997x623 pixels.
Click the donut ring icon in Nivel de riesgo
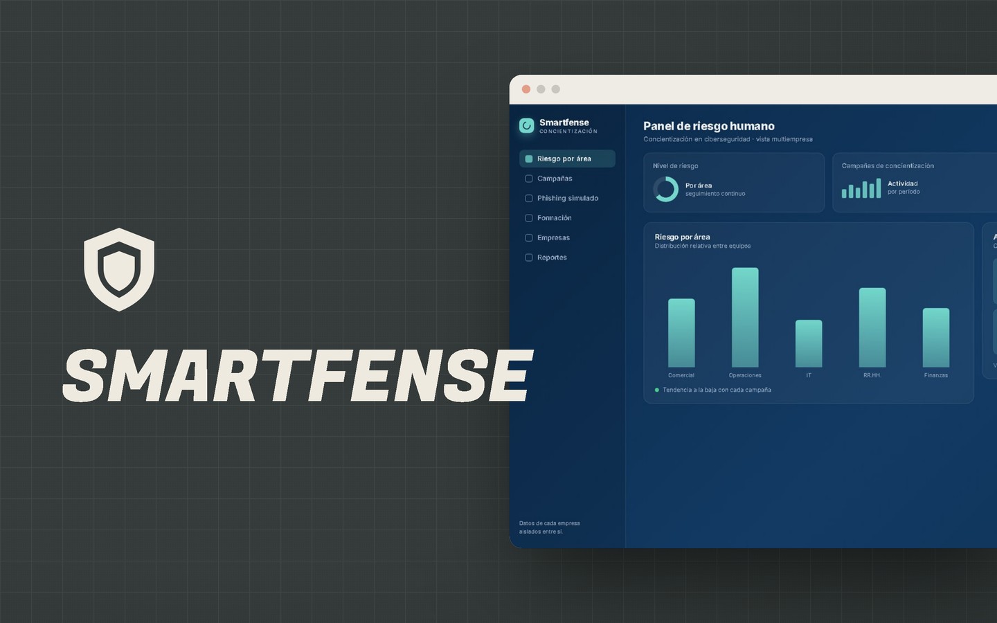666,189
